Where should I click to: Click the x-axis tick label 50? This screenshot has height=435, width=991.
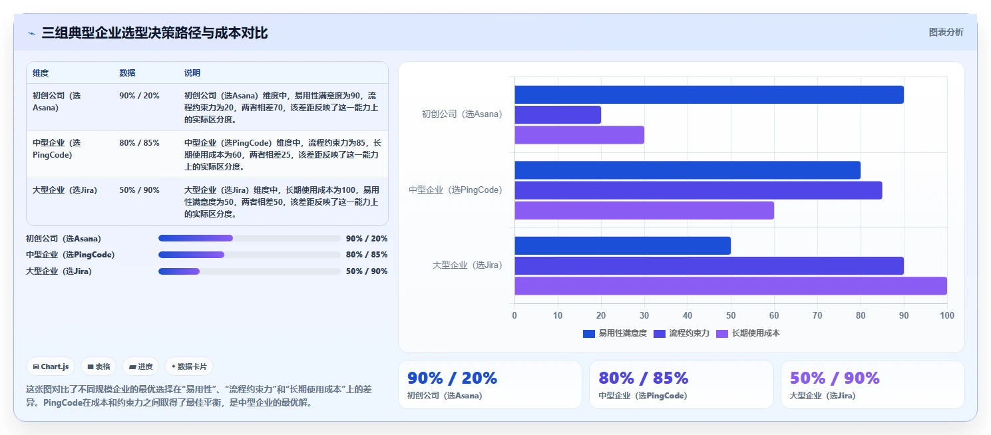click(731, 315)
